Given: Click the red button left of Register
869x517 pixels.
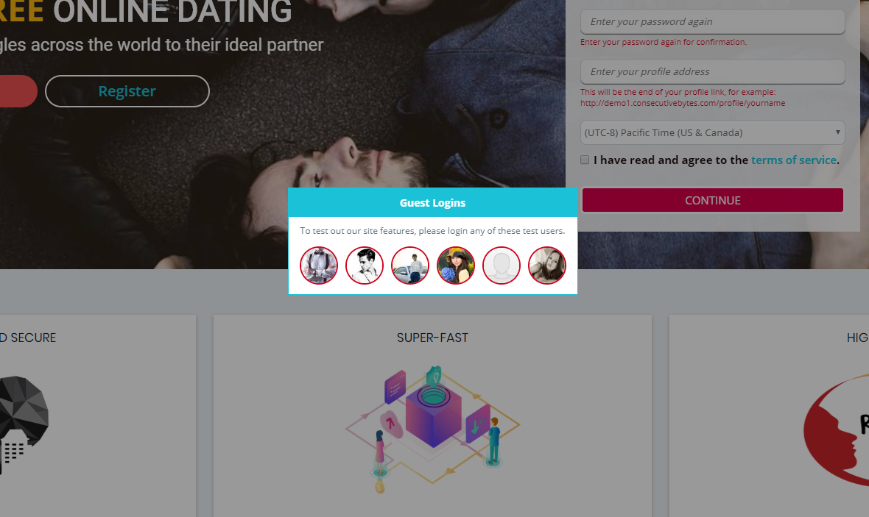Looking at the screenshot, I should pyautogui.click(x=18, y=91).
